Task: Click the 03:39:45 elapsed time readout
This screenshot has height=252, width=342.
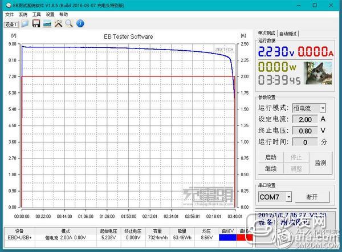Action: (279, 80)
